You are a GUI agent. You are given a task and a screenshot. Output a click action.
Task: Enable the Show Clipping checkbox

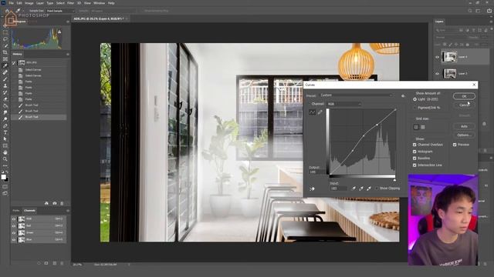tap(377, 189)
